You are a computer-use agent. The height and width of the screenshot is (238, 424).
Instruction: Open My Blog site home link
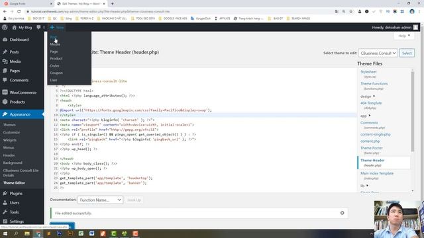[x=22, y=27]
